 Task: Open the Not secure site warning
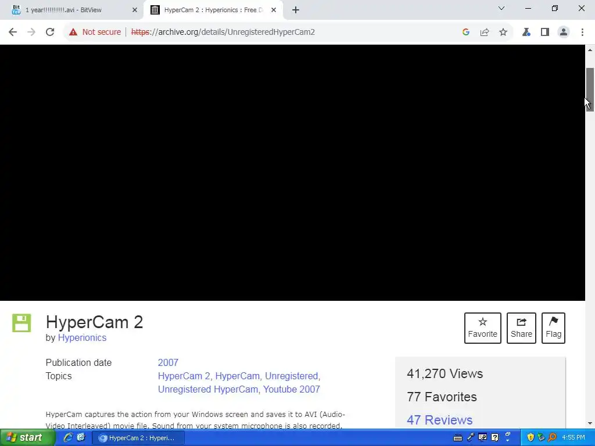[x=95, y=33]
